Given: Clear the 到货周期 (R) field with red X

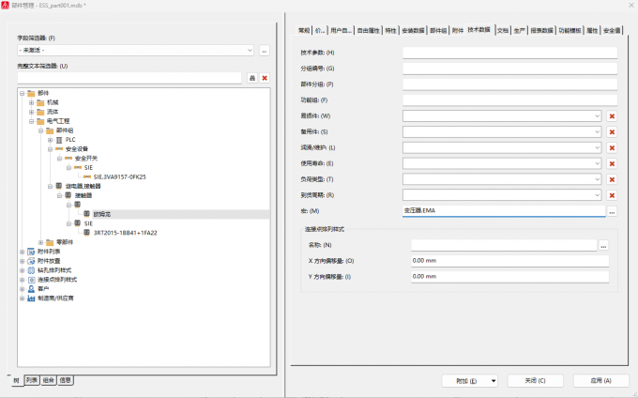Looking at the screenshot, I should (x=612, y=196).
